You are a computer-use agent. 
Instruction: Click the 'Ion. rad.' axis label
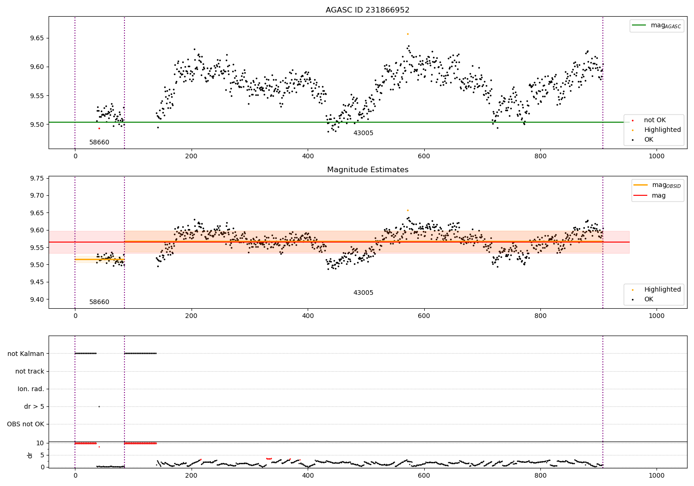[31, 389]
